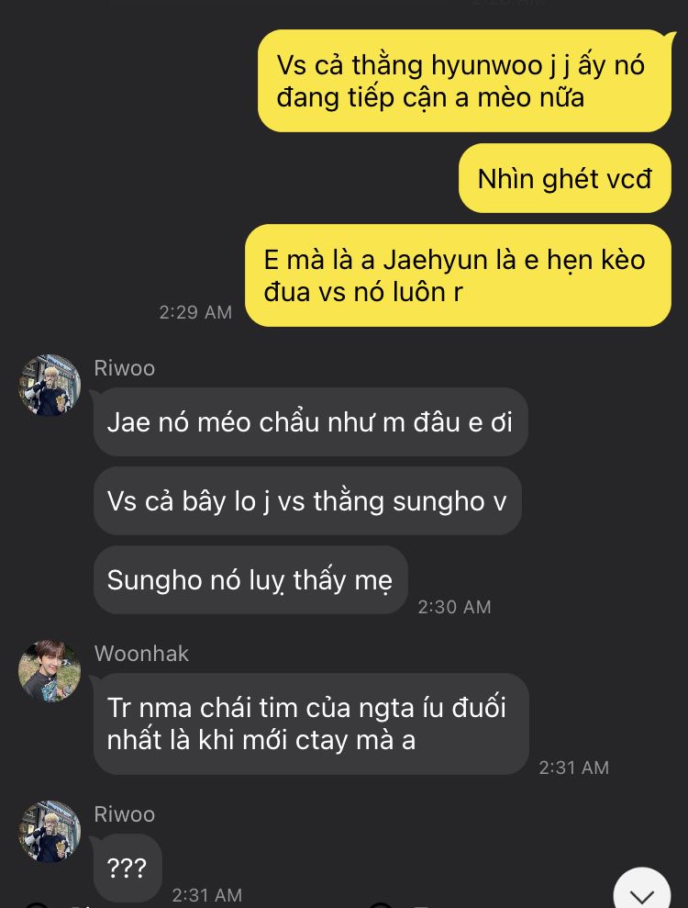The image size is (688, 908).
Task: Open Riwoo's avatar above 'Jae nó méo' message
Action: (x=50, y=385)
